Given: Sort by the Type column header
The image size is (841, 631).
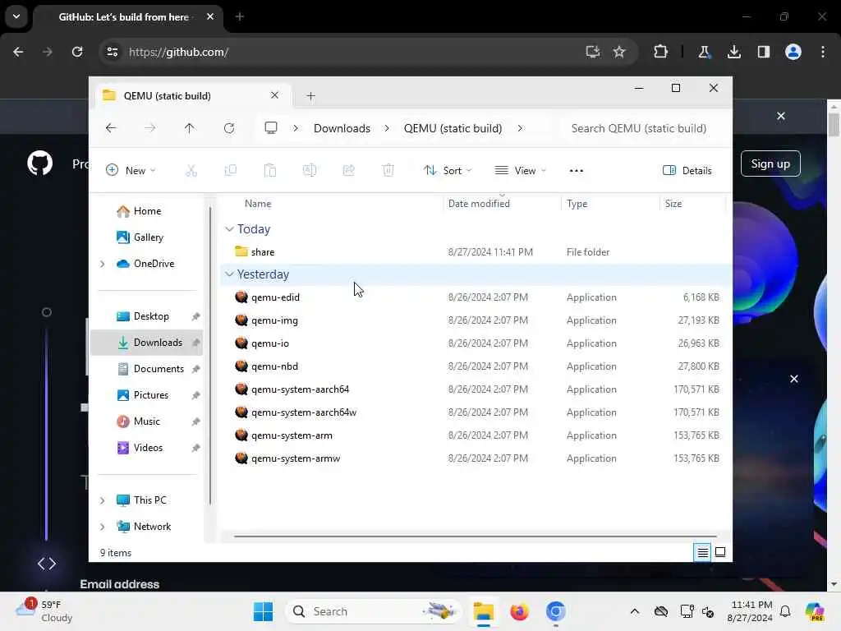Looking at the screenshot, I should 577,204.
